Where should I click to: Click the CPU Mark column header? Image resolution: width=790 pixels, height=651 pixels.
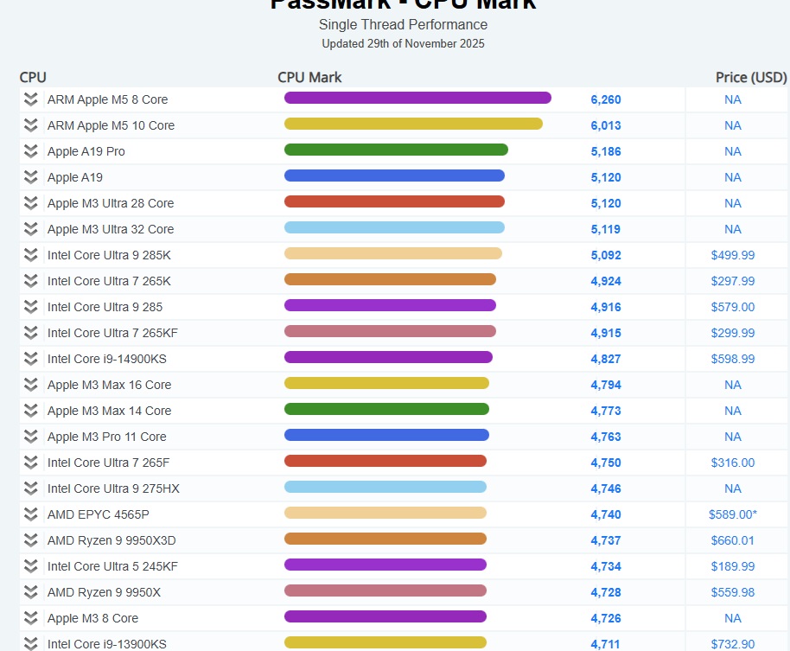click(x=309, y=77)
